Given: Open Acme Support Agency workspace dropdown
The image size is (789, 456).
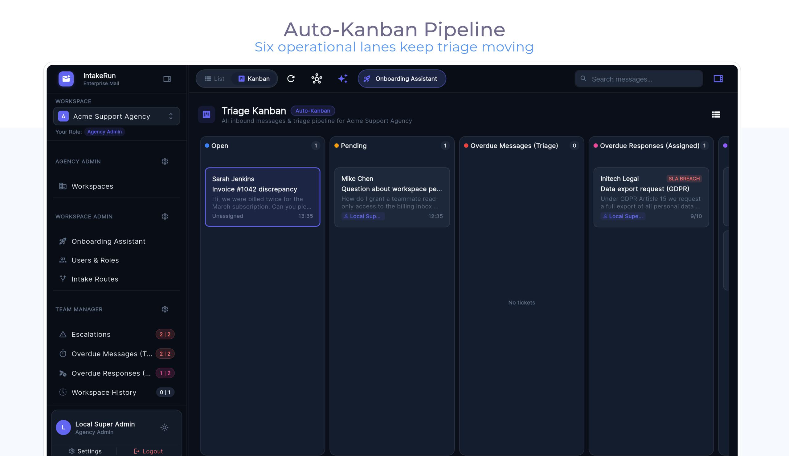Looking at the screenshot, I should pyautogui.click(x=117, y=116).
